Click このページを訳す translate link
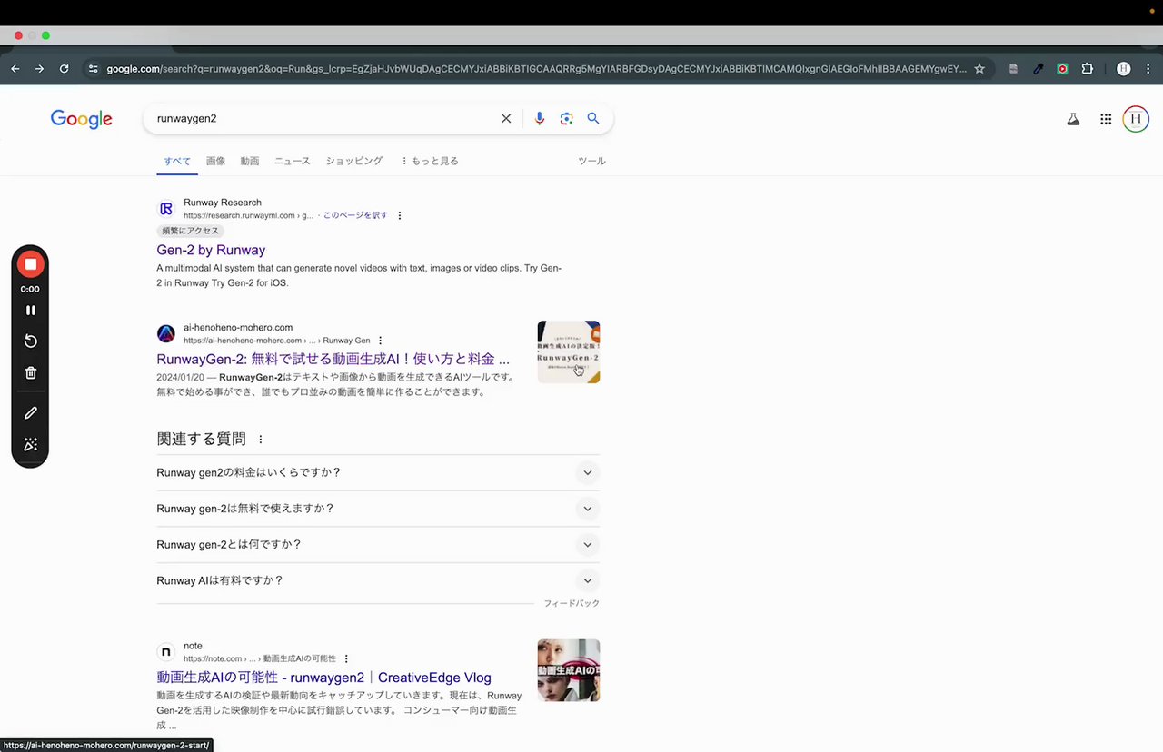This screenshot has height=752, width=1163. coord(355,215)
